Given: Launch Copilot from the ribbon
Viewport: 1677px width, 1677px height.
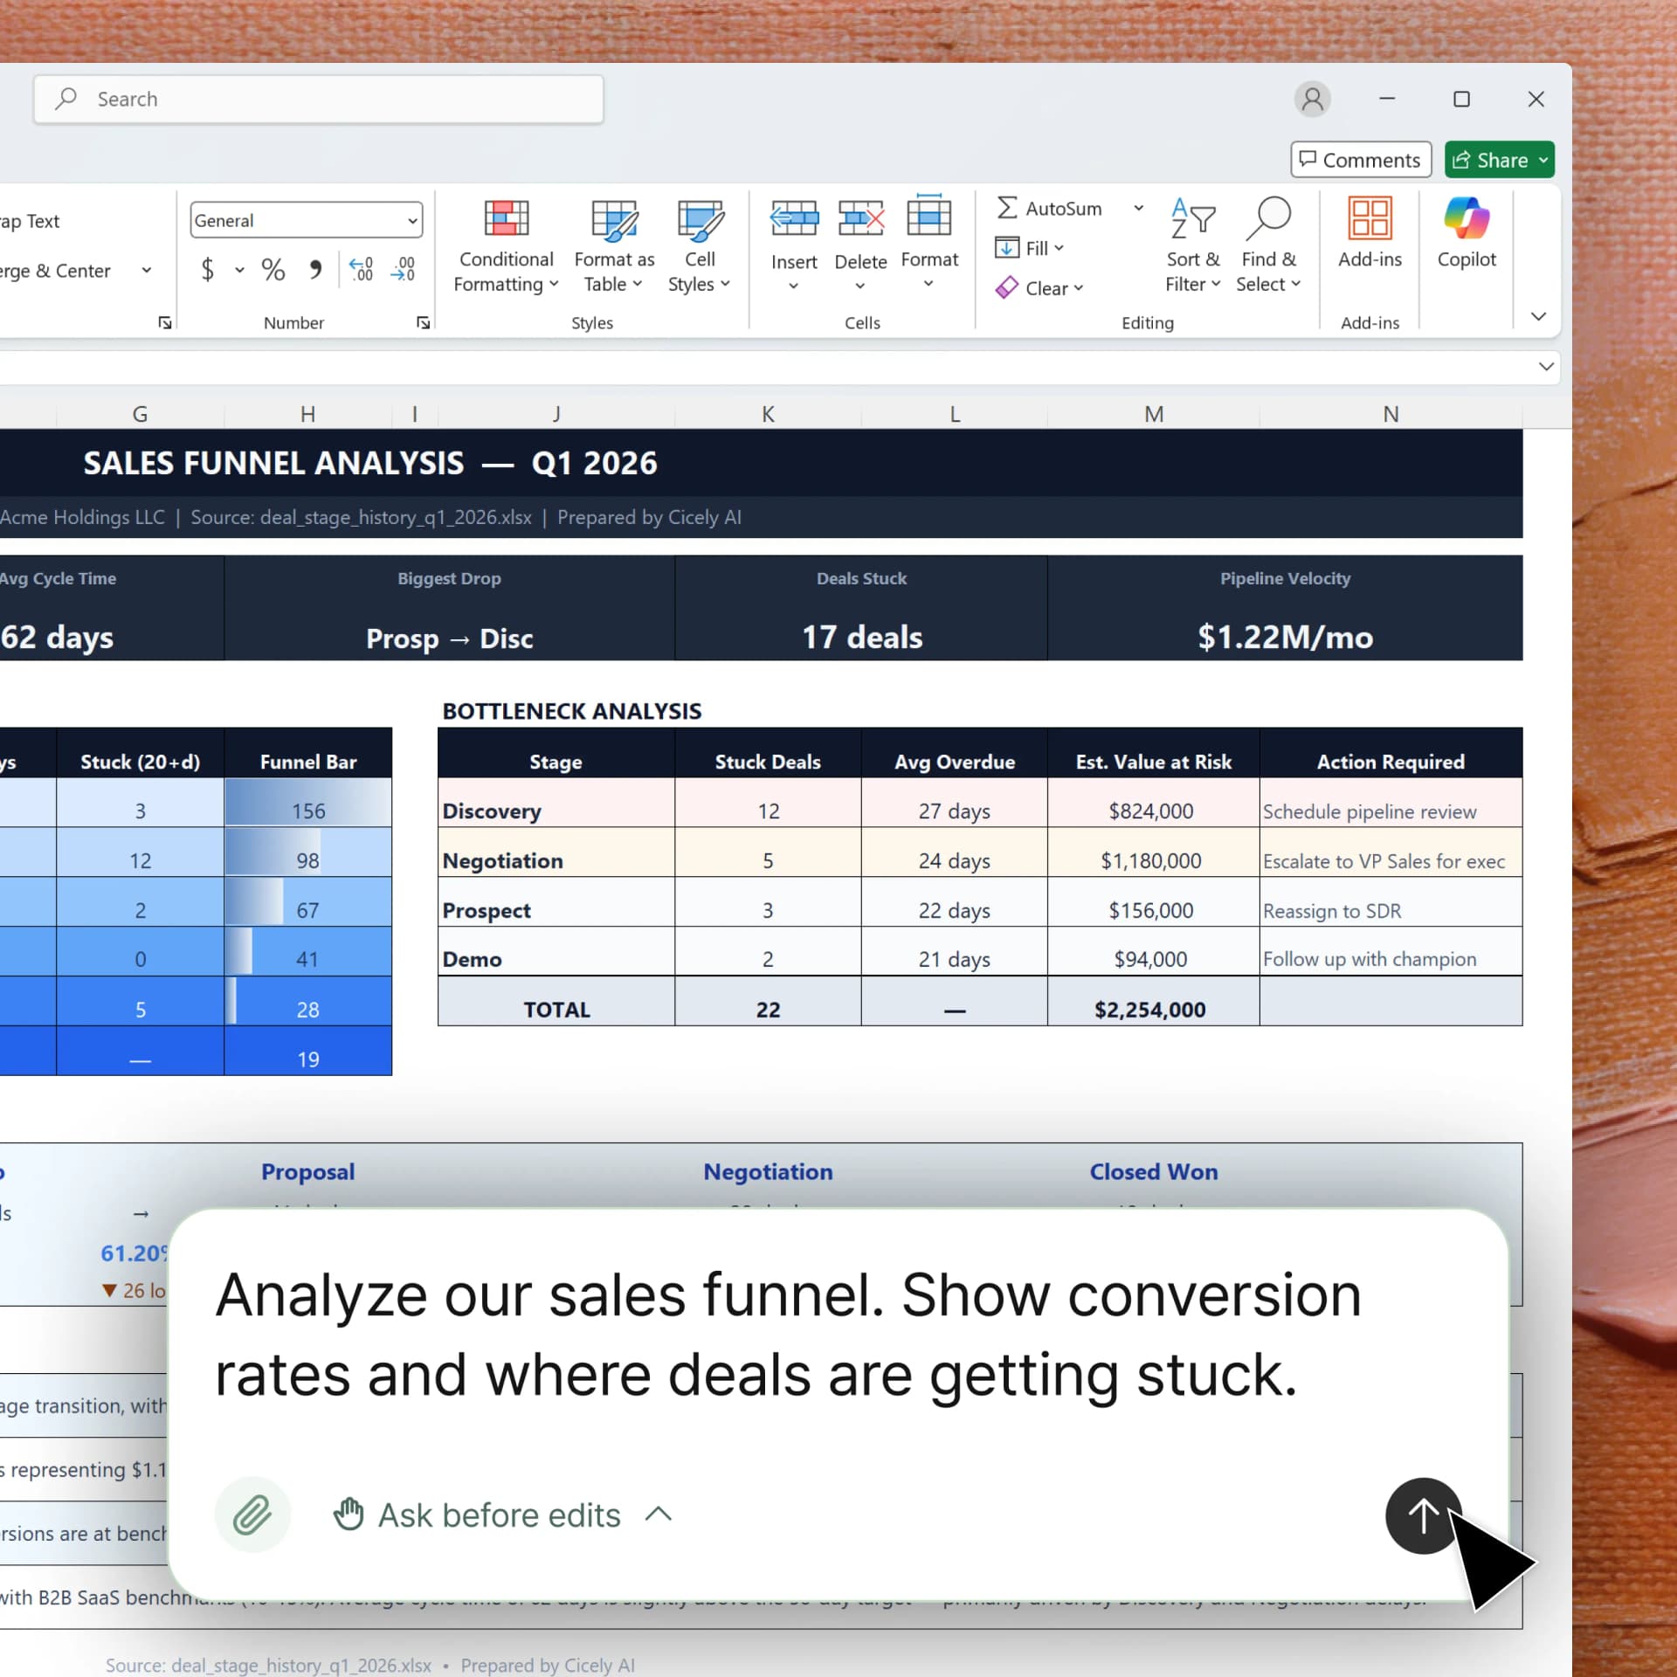Looking at the screenshot, I should tap(1467, 236).
